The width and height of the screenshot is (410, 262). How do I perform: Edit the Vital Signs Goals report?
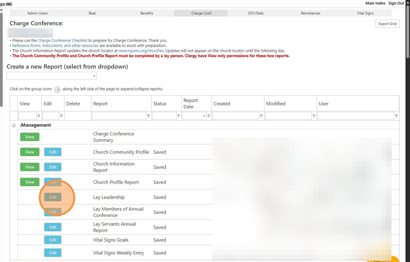click(x=53, y=240)
